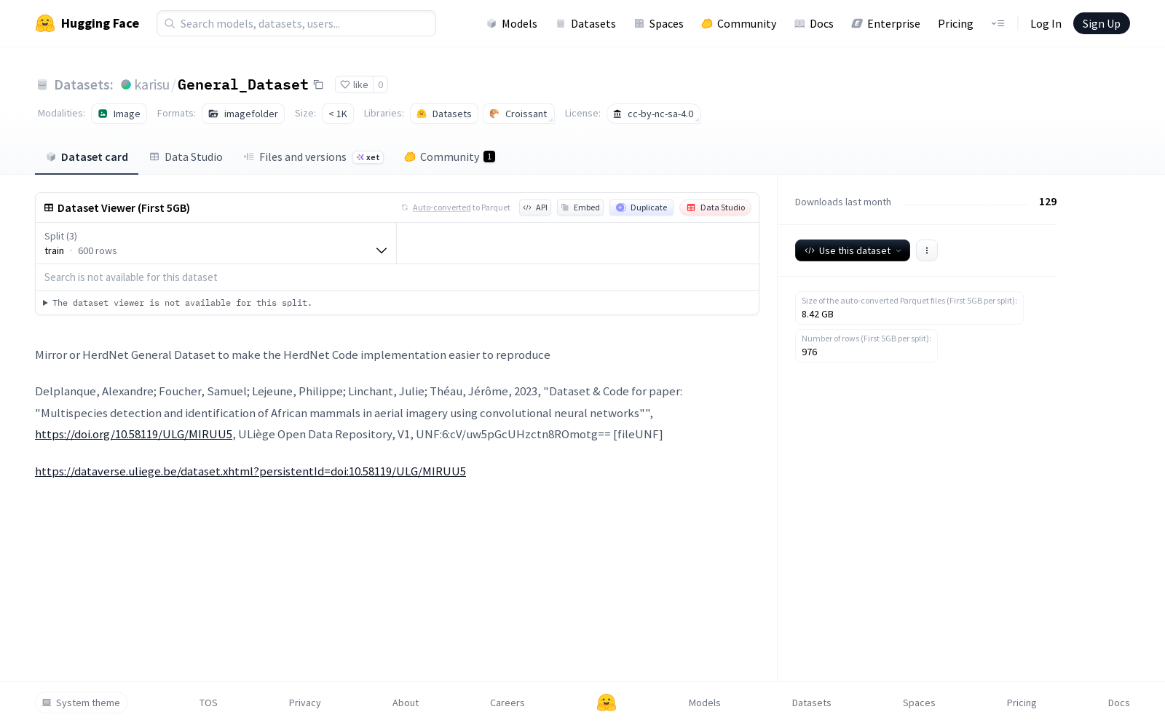Screen dimensions: 1165x728
Task: Go to Models in top navigation
Action: coord(512,23)
